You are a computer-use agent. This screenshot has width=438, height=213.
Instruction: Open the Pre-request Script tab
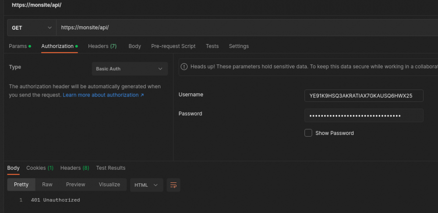173,46
